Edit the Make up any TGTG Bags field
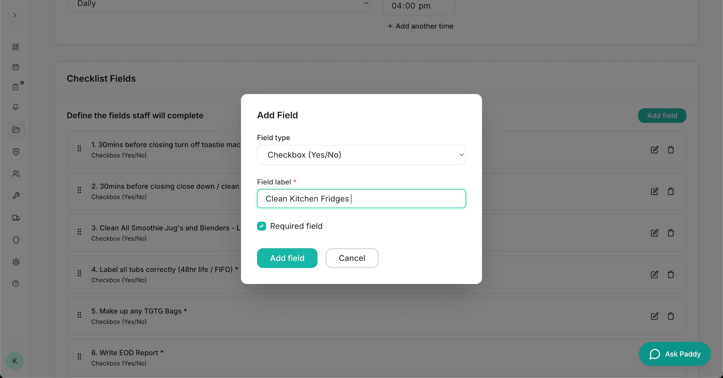Viewport: 723px width, 378px height. [654, 316]
